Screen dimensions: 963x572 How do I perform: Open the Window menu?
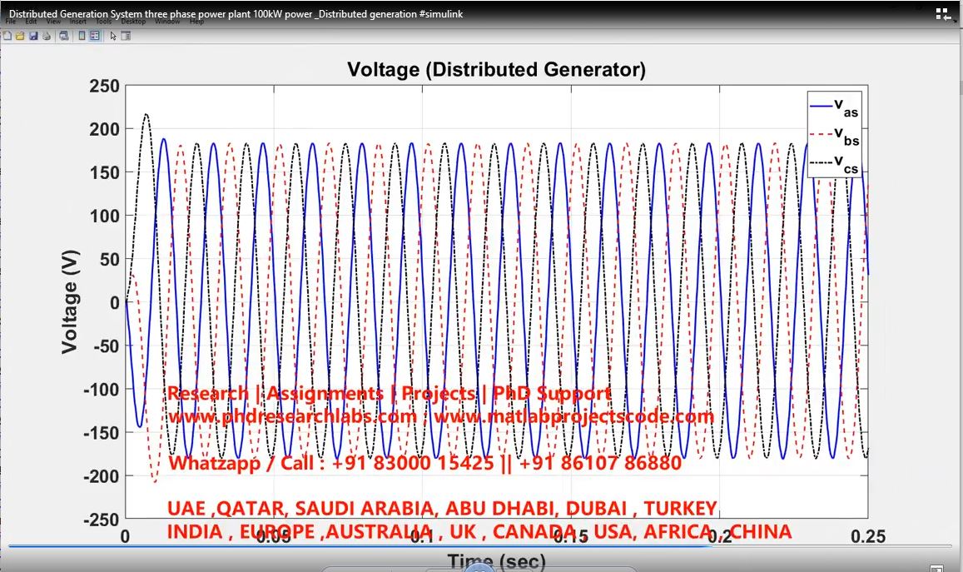167,22
